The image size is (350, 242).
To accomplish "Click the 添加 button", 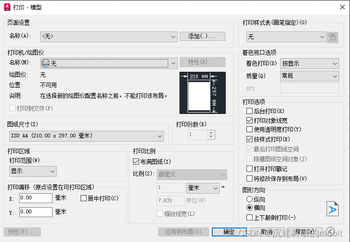I will pyautogui.click(x=202, y=36).
